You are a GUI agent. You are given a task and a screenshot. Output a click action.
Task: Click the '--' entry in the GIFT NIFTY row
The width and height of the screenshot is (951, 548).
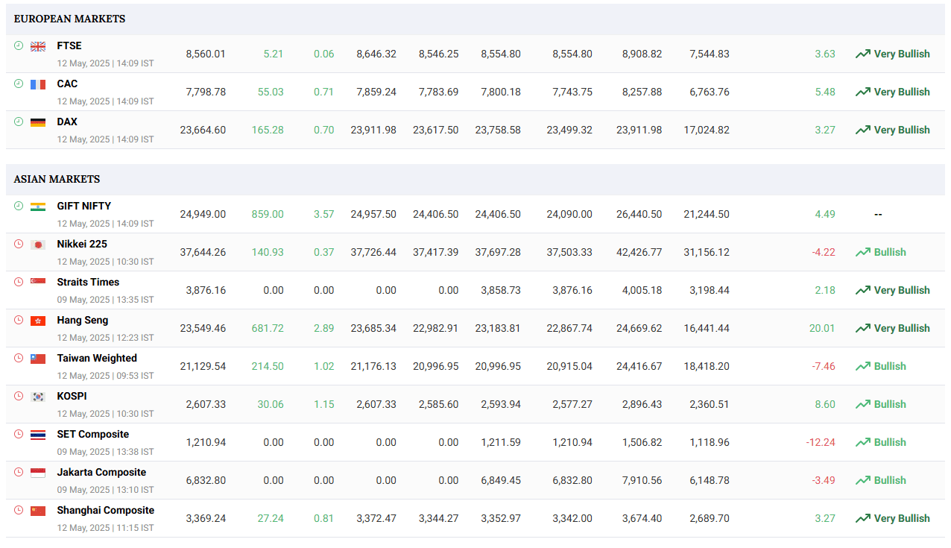pos(877,214)
